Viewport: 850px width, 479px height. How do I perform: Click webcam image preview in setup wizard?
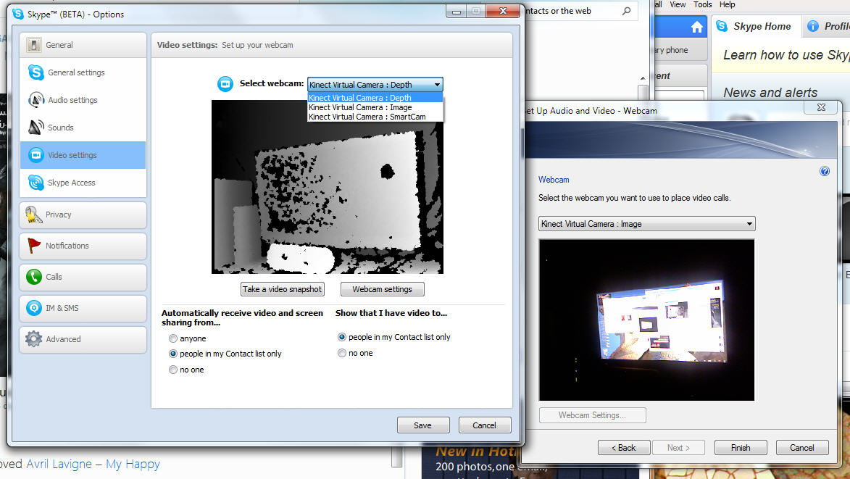coord(646,320)
